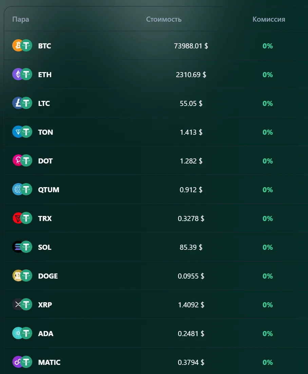This screenshot has height=374, width=308.
Task: Click the Cardano pair icon
Action: pos(22,333)
